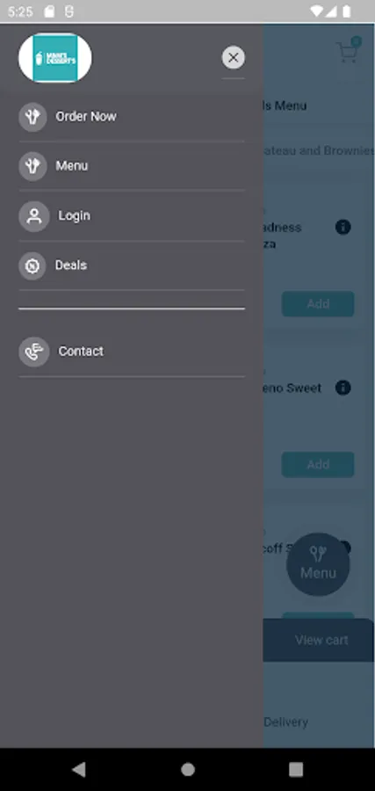Tap the Contact phone icon
The image size is (375, 791).
click(x=33, y=352)
